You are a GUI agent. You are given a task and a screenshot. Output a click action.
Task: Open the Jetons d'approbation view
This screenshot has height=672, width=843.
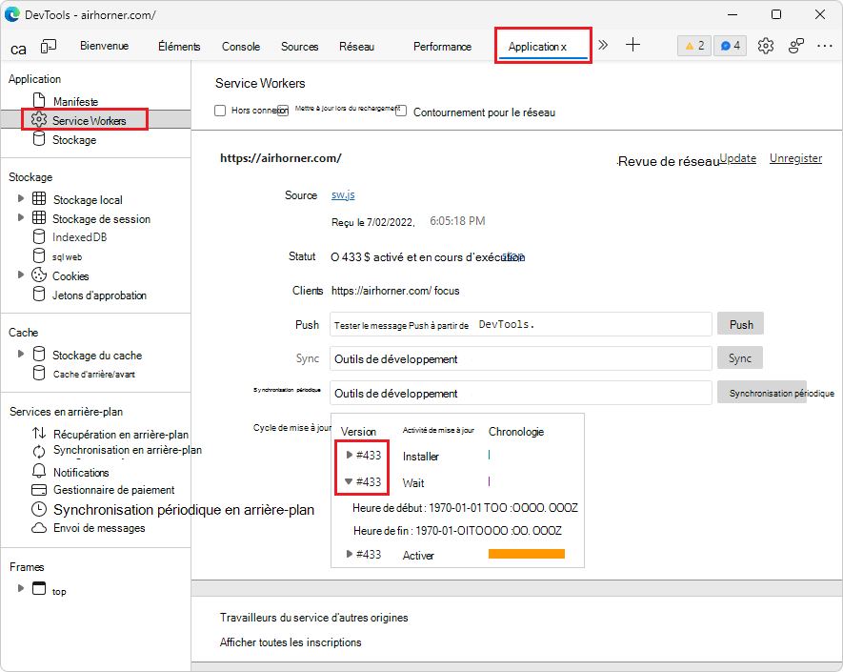pos(99,295)
